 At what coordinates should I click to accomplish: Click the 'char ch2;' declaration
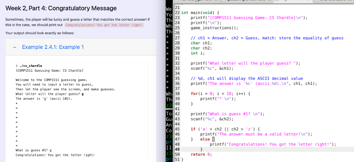click(202, 48)
